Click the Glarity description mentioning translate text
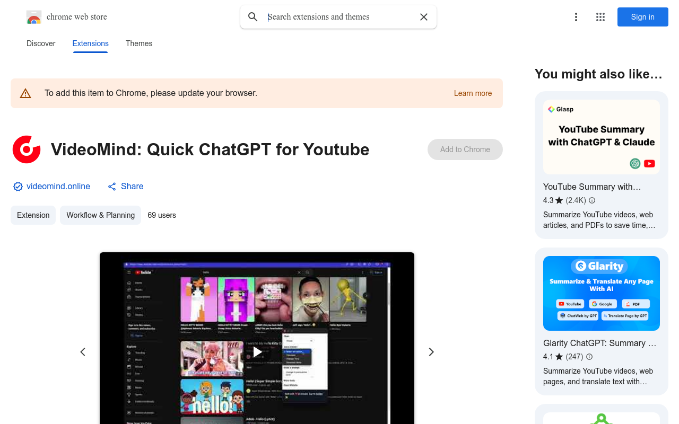 598,376
